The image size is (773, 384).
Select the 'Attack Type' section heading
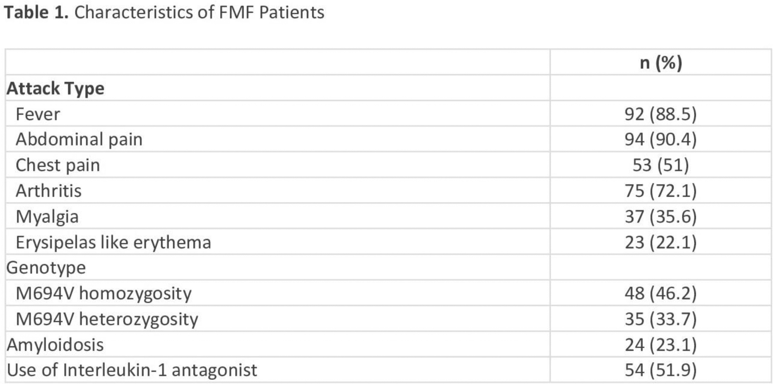tap(56, 88)
